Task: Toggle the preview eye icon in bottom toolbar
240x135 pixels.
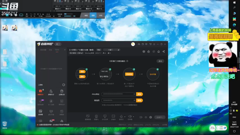Action: (146, 117)
